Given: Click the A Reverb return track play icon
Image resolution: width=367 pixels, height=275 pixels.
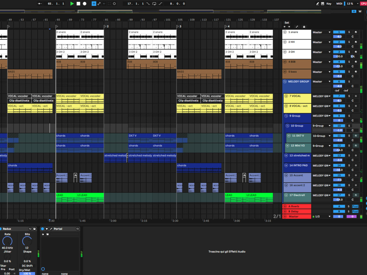Looking at the screenshot, I should tap(285, 206).
